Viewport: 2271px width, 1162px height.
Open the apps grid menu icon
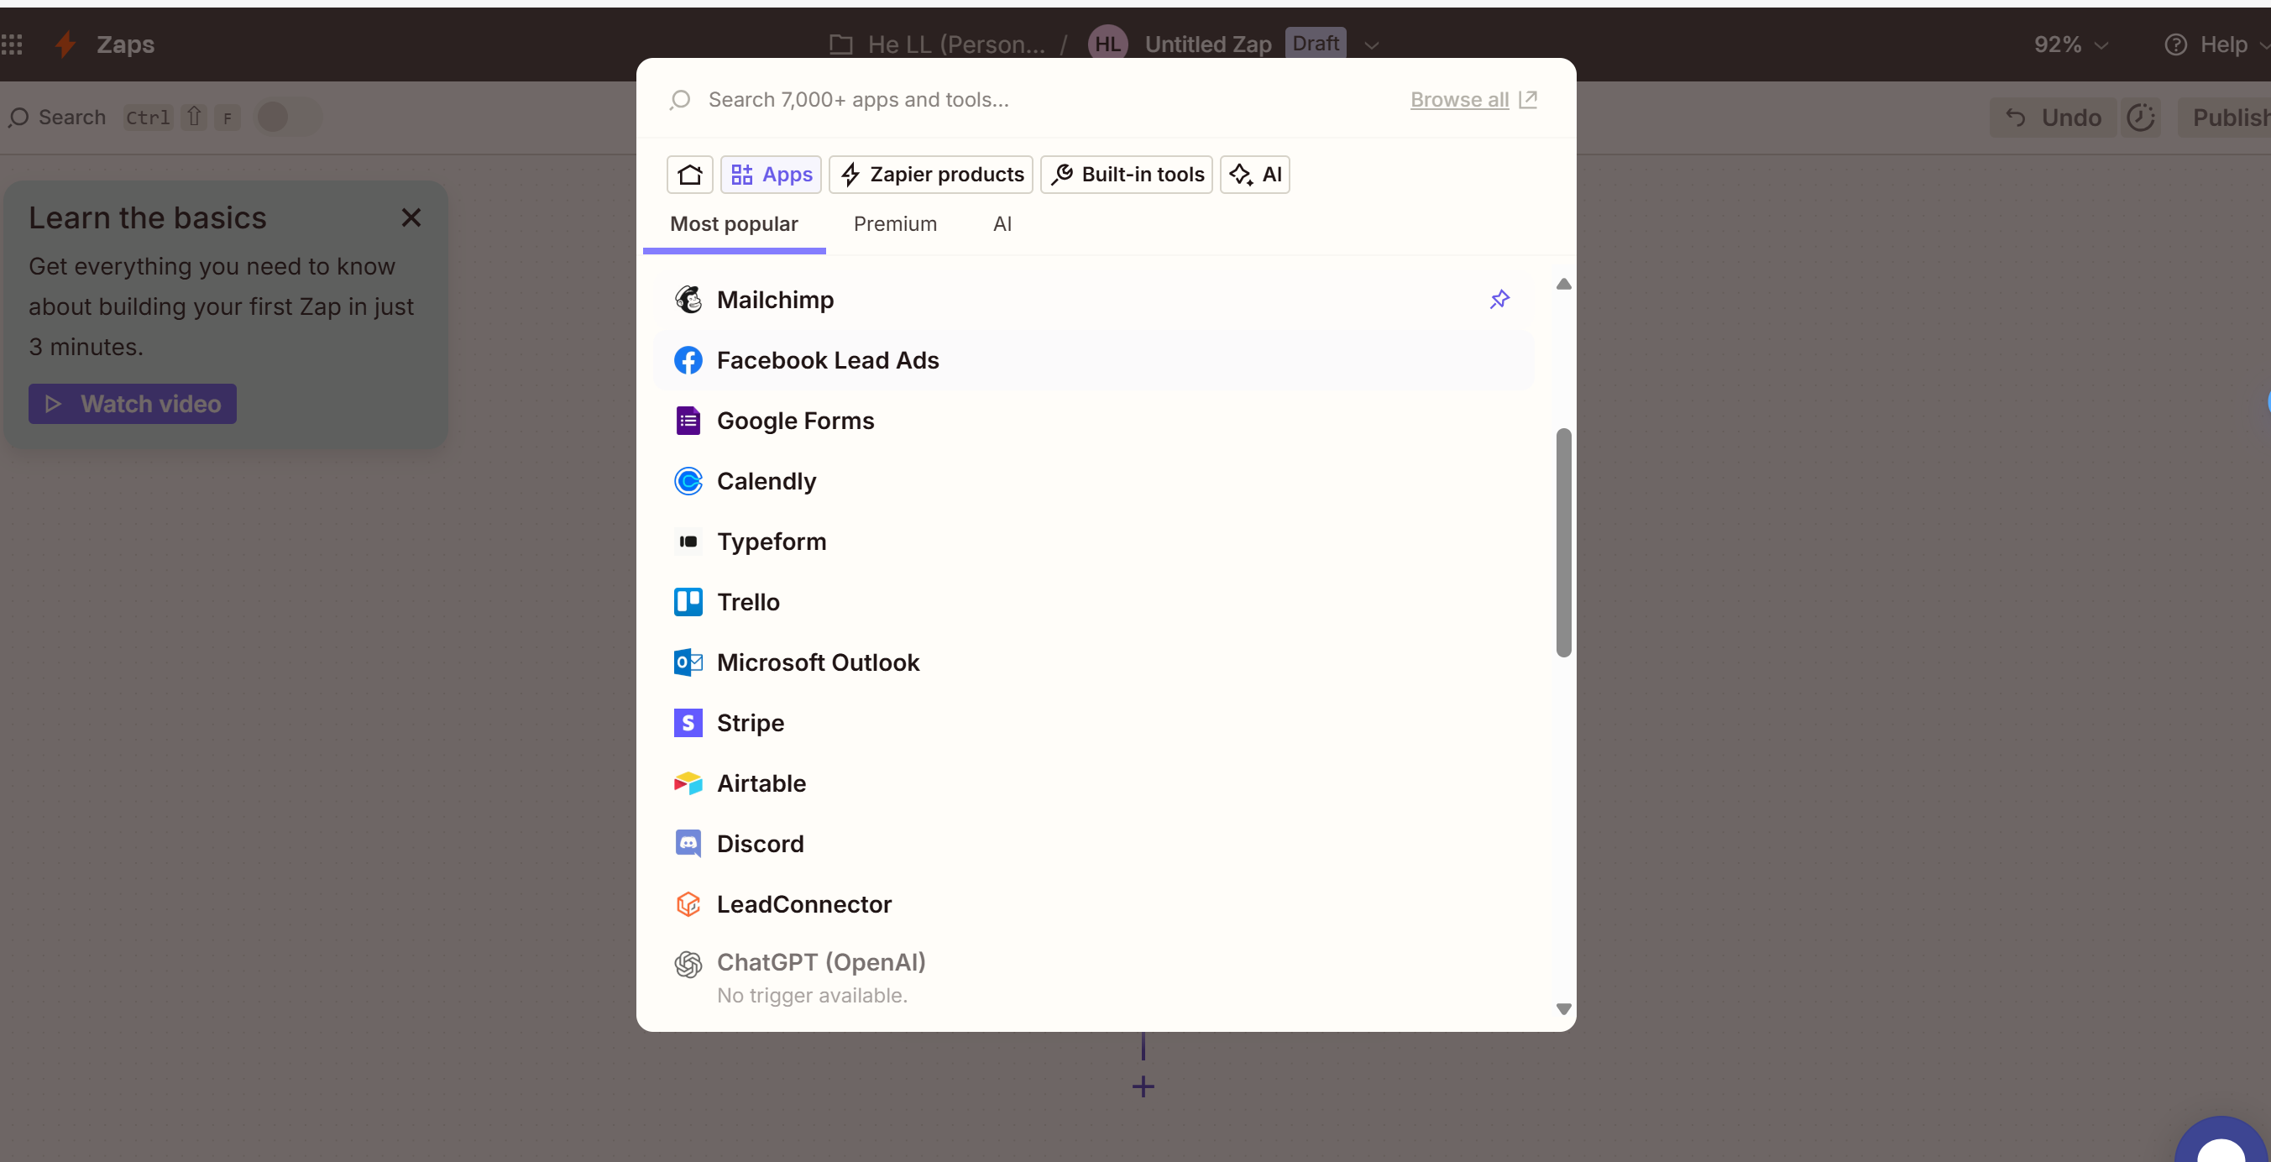click(x=13, y=44)
